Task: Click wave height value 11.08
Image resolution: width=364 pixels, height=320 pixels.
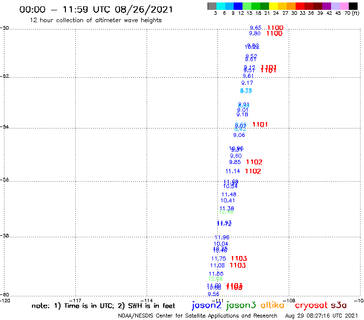Action: 217,266
